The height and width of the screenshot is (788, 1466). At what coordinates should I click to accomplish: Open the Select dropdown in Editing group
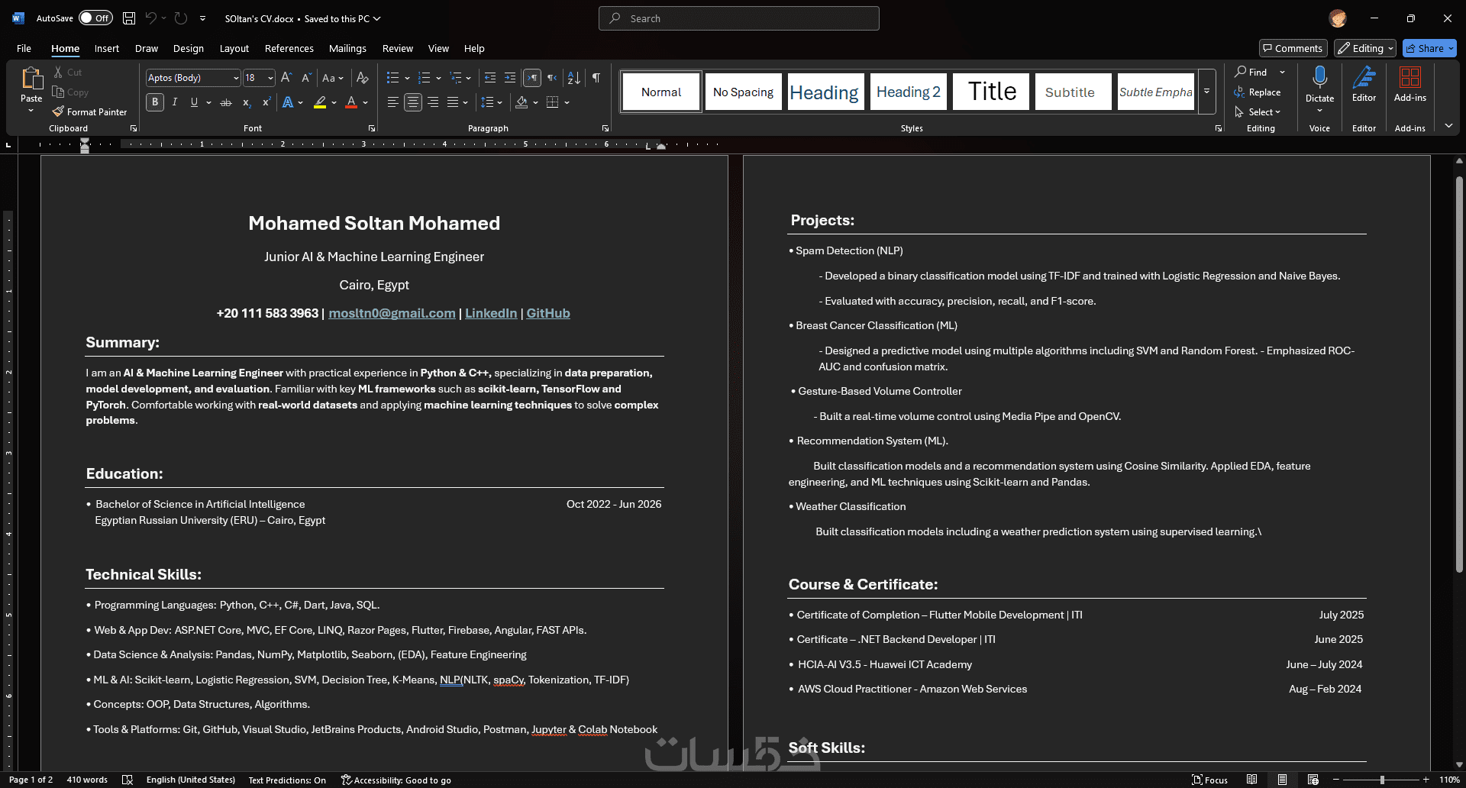point(1258,111)
